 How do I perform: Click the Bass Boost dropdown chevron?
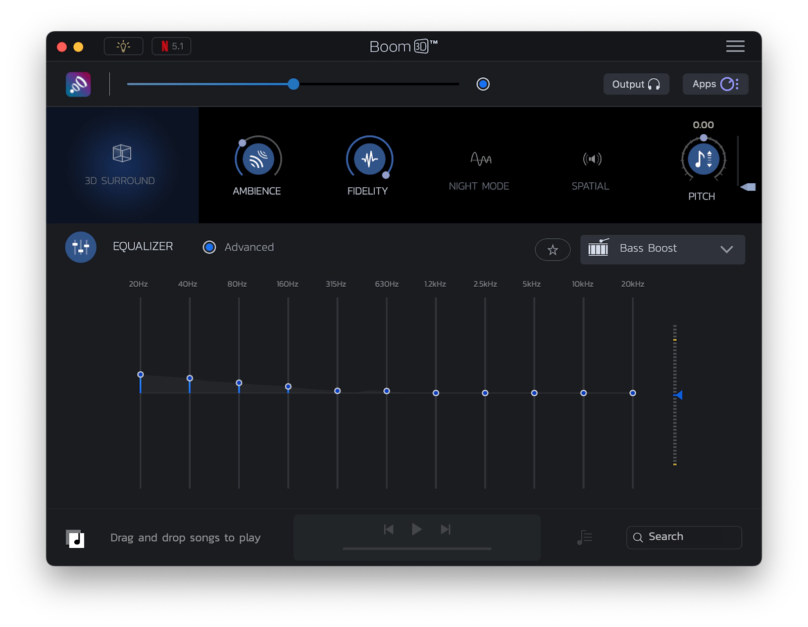(x=726, y=249)
